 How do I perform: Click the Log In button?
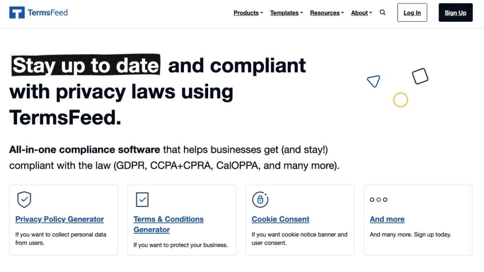point(412,13)
